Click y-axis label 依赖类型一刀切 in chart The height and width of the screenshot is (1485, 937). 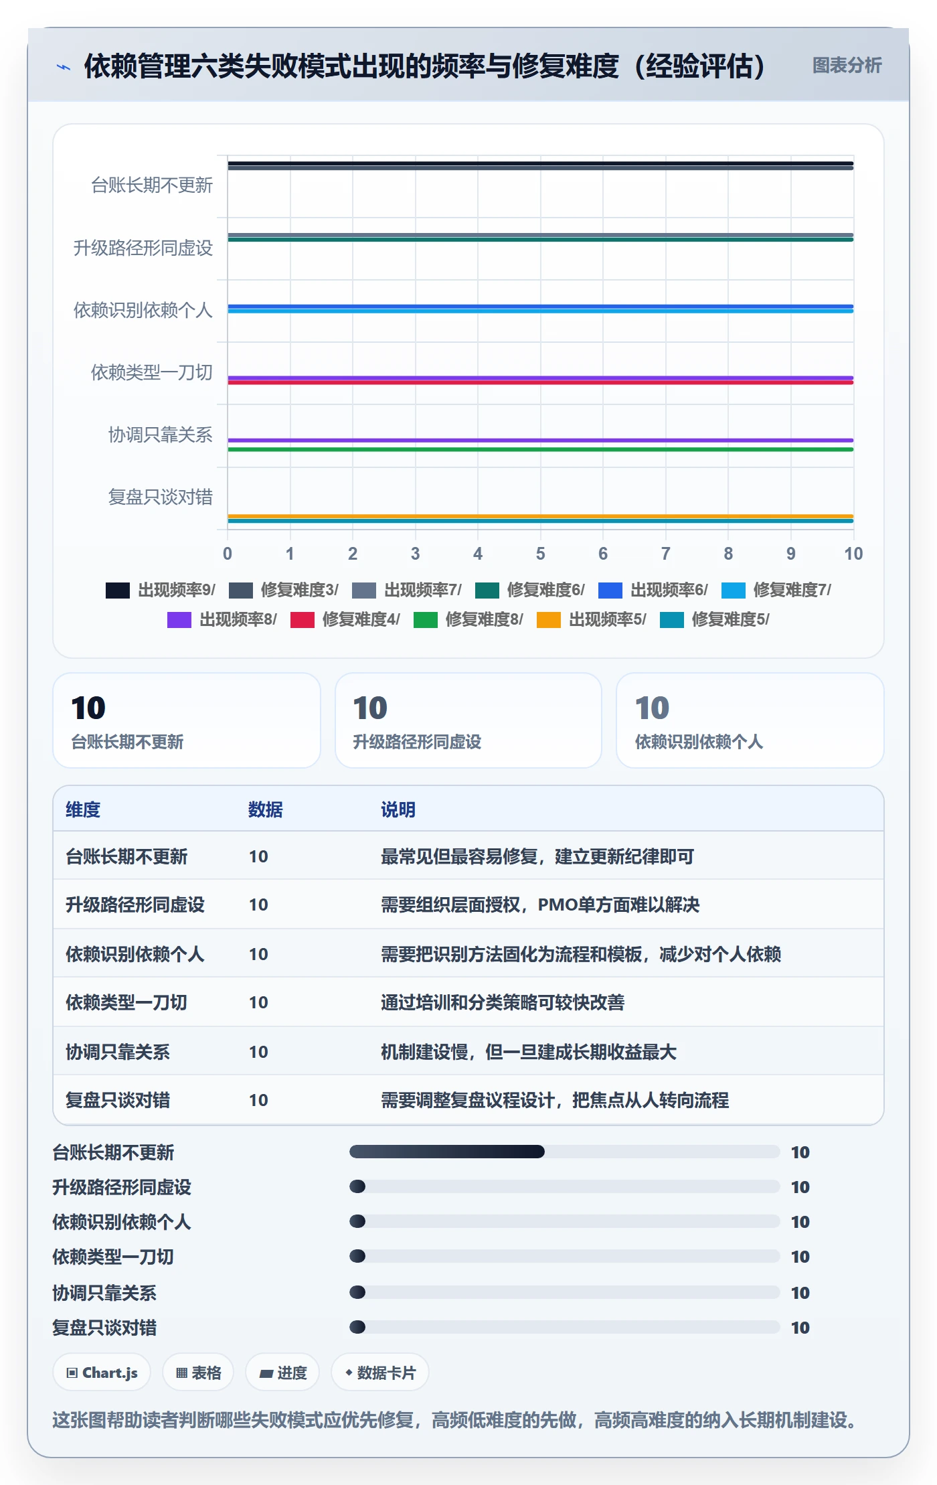[152, 372]
